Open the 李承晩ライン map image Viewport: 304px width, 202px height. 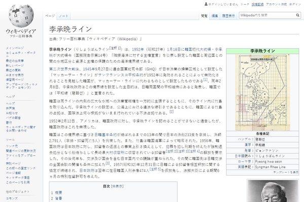coord(262,92)
